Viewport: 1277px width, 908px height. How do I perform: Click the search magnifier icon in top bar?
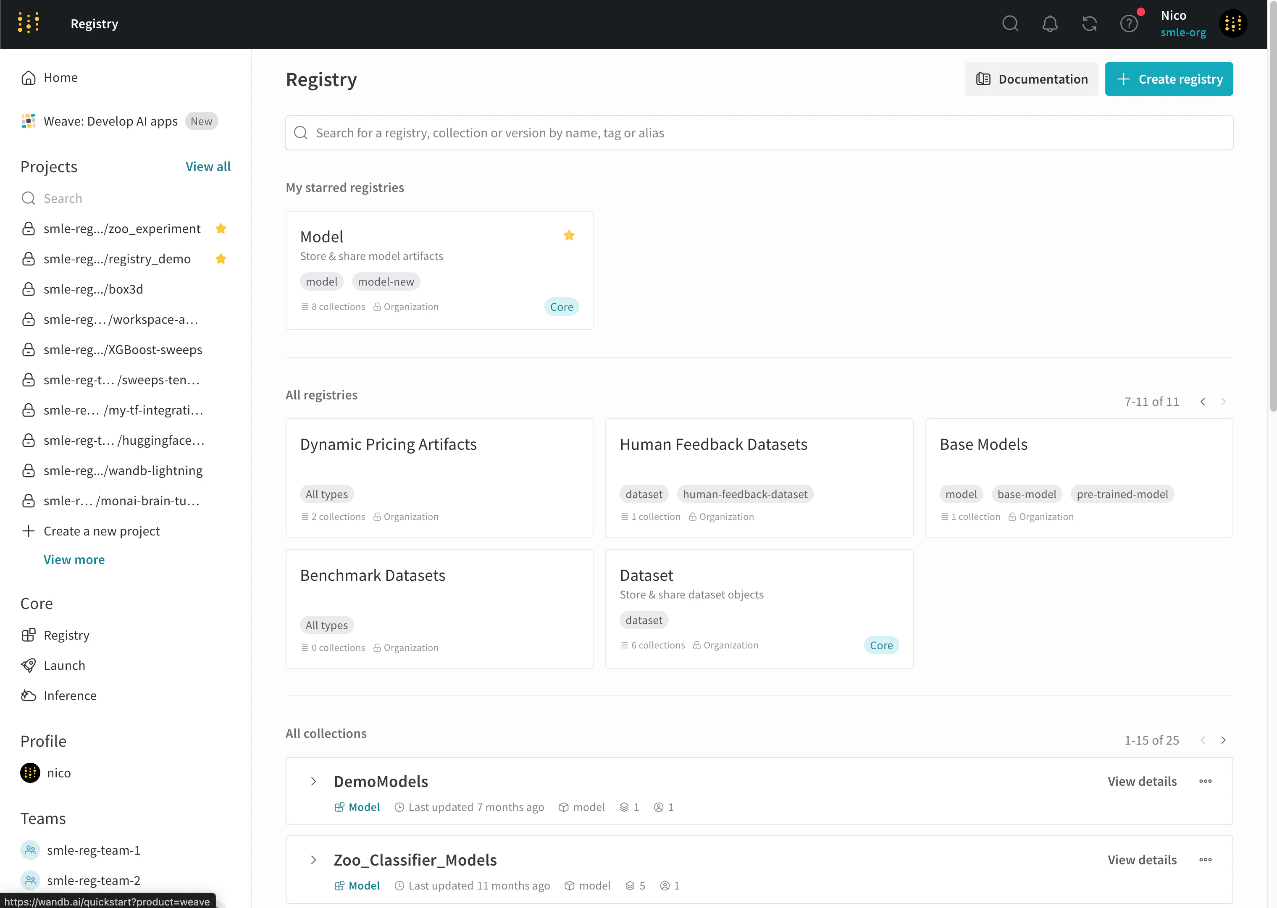coord(1010,24)
